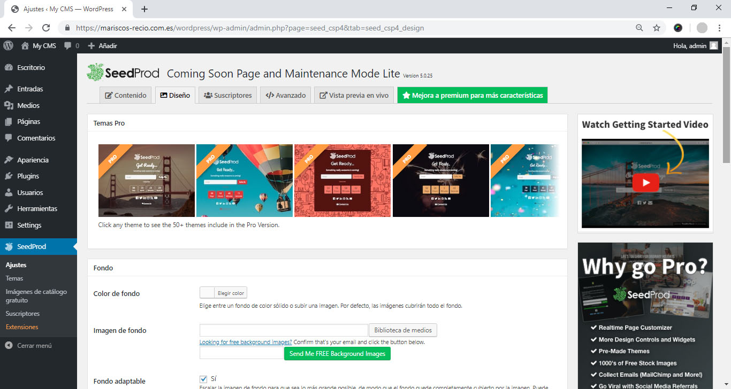Open Chrome three-dot menu

(719, 28)
